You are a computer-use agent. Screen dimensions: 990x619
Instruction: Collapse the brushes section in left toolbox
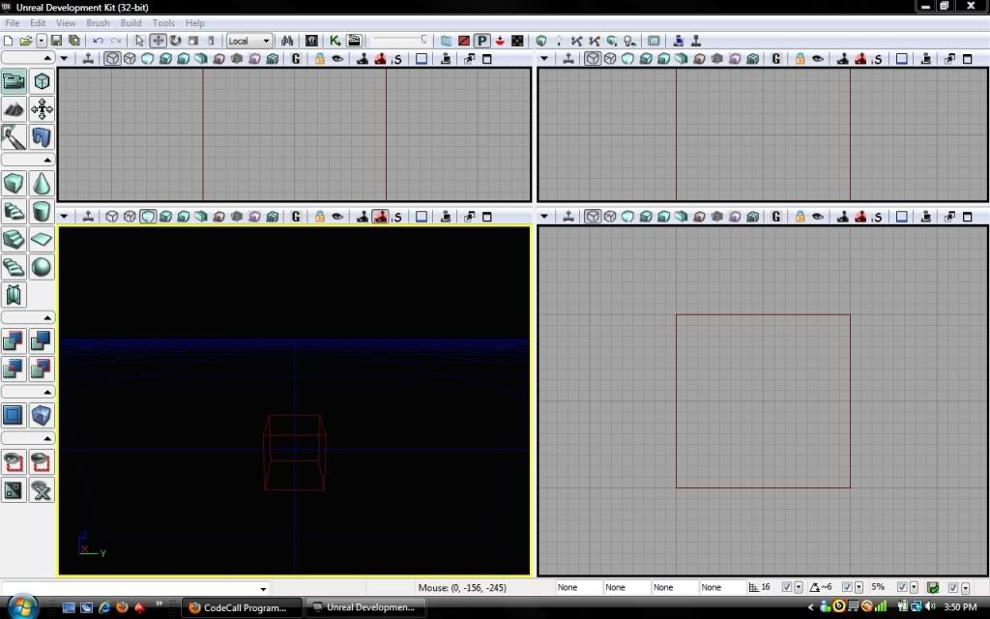coord(28,160)
